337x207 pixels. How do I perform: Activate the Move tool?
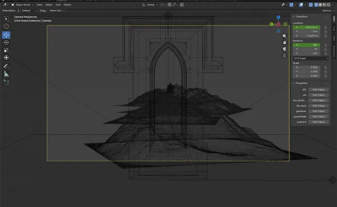pyautogui.click(x=6, y=35)
